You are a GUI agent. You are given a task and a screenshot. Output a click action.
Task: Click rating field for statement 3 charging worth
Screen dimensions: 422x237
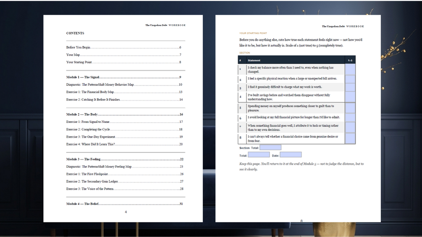pos(350,87)
